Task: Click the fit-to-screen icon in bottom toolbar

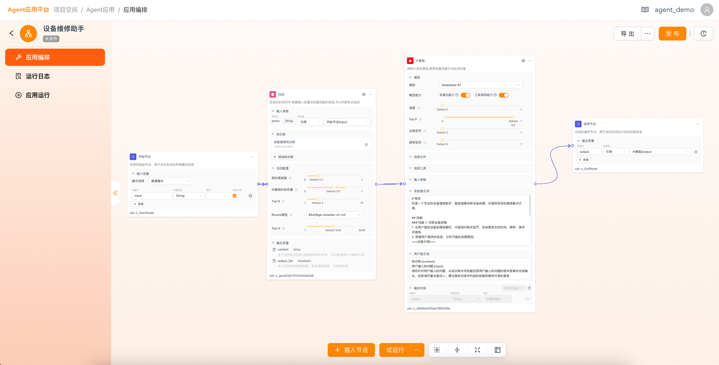Action: click(x=477, y=350)
